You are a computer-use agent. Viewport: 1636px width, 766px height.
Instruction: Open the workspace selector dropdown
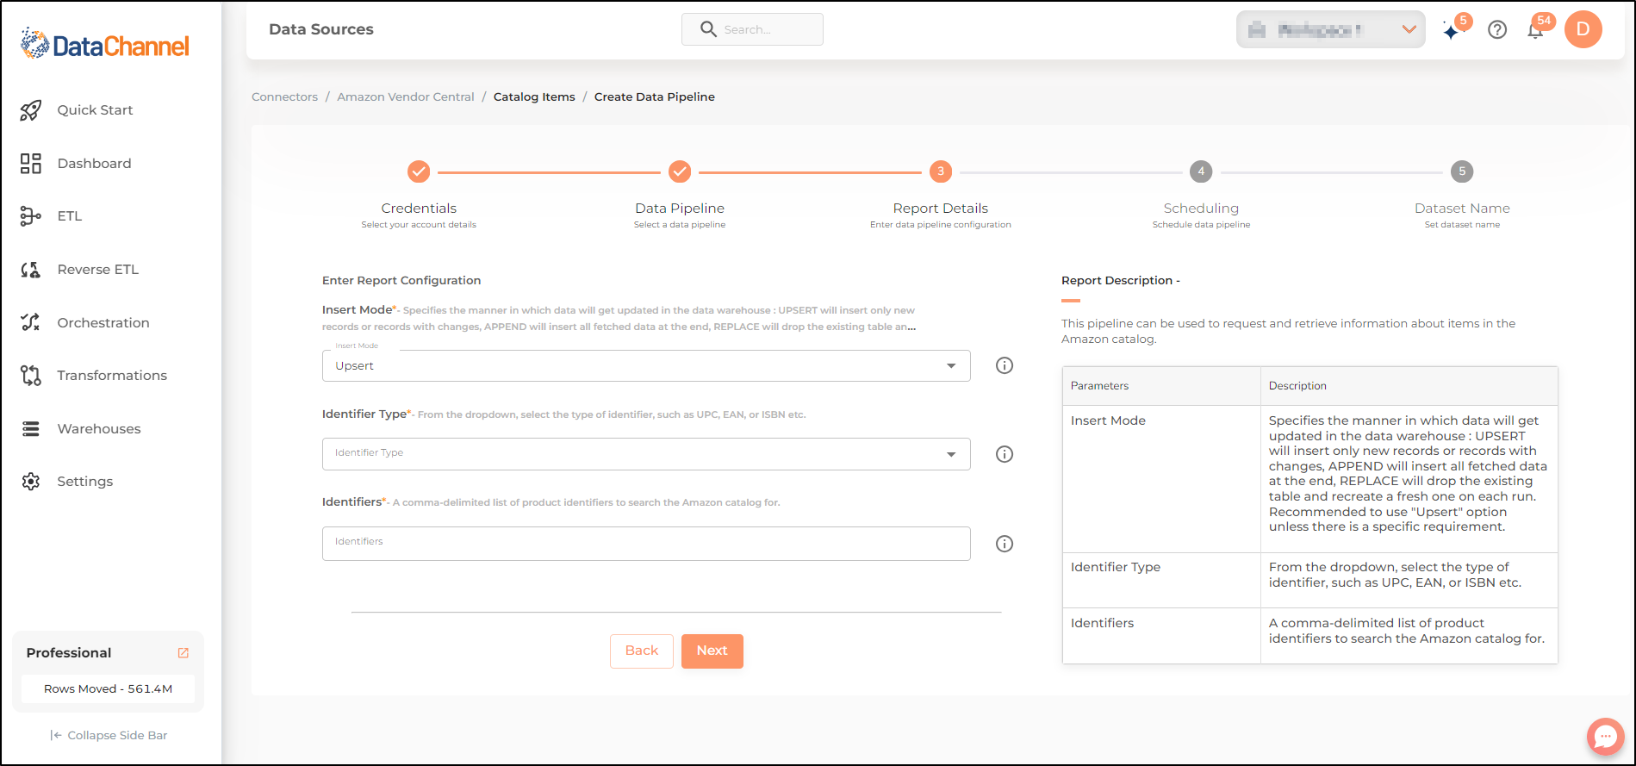click(x=1330, y=29)
